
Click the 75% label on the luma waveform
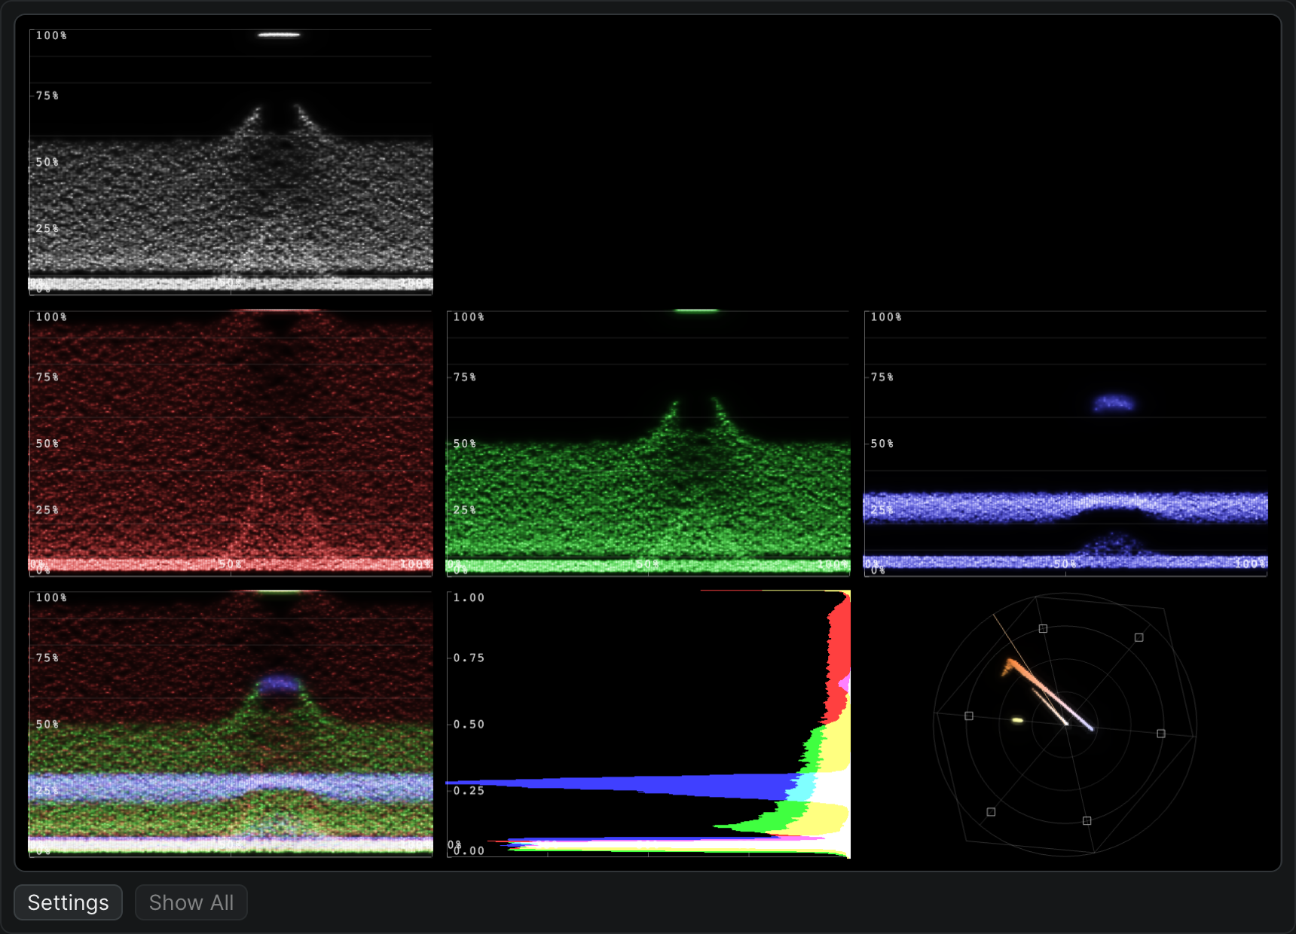(47, 96)
